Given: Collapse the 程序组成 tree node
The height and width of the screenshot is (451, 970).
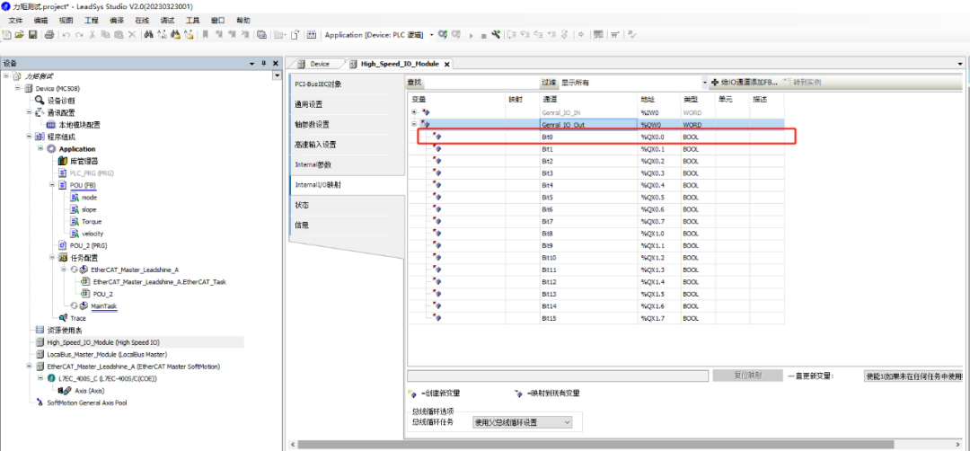Looking at the screenshot, I should click(x=29, y=136).
